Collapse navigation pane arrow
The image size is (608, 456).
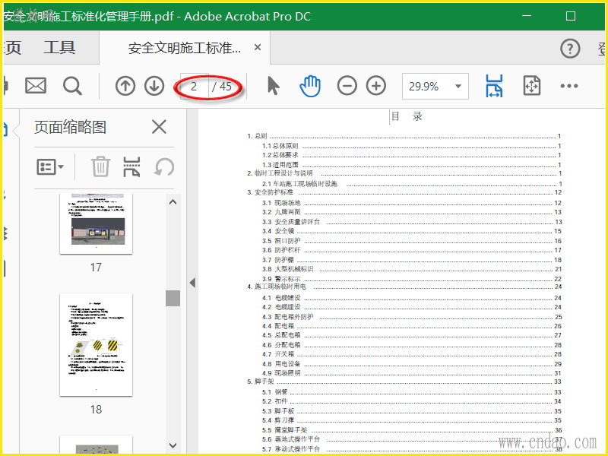192,283
